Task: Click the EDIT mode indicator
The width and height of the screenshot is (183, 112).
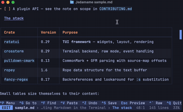Action: [6, 108]
